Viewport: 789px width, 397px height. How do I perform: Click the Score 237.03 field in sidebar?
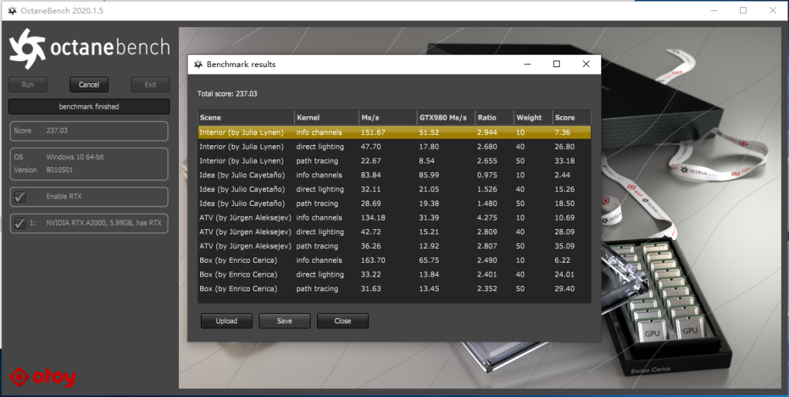pos(89,131)
